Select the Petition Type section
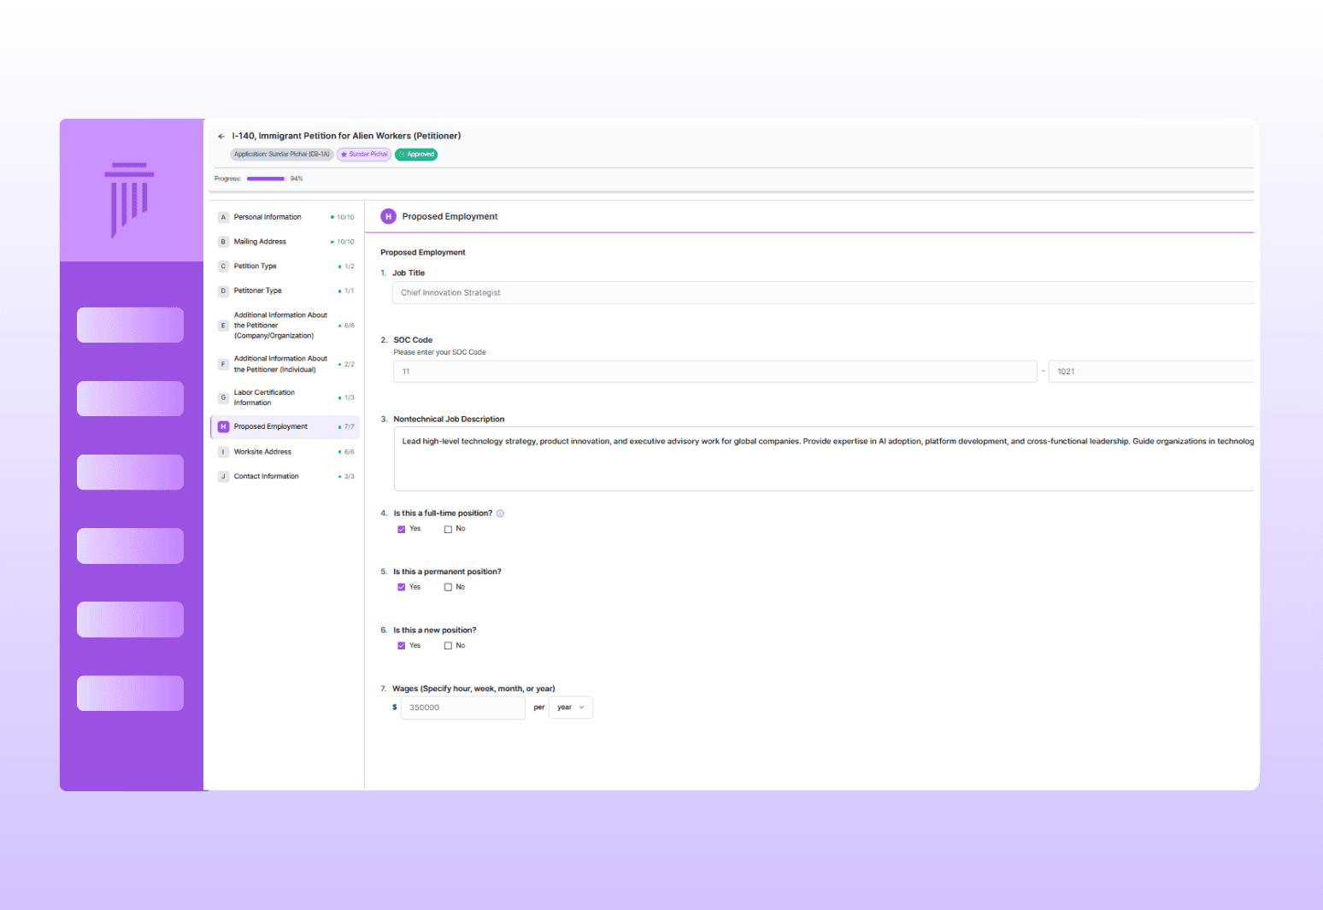The height and width of the screenshot is (910, 1323). click(285, 267)
